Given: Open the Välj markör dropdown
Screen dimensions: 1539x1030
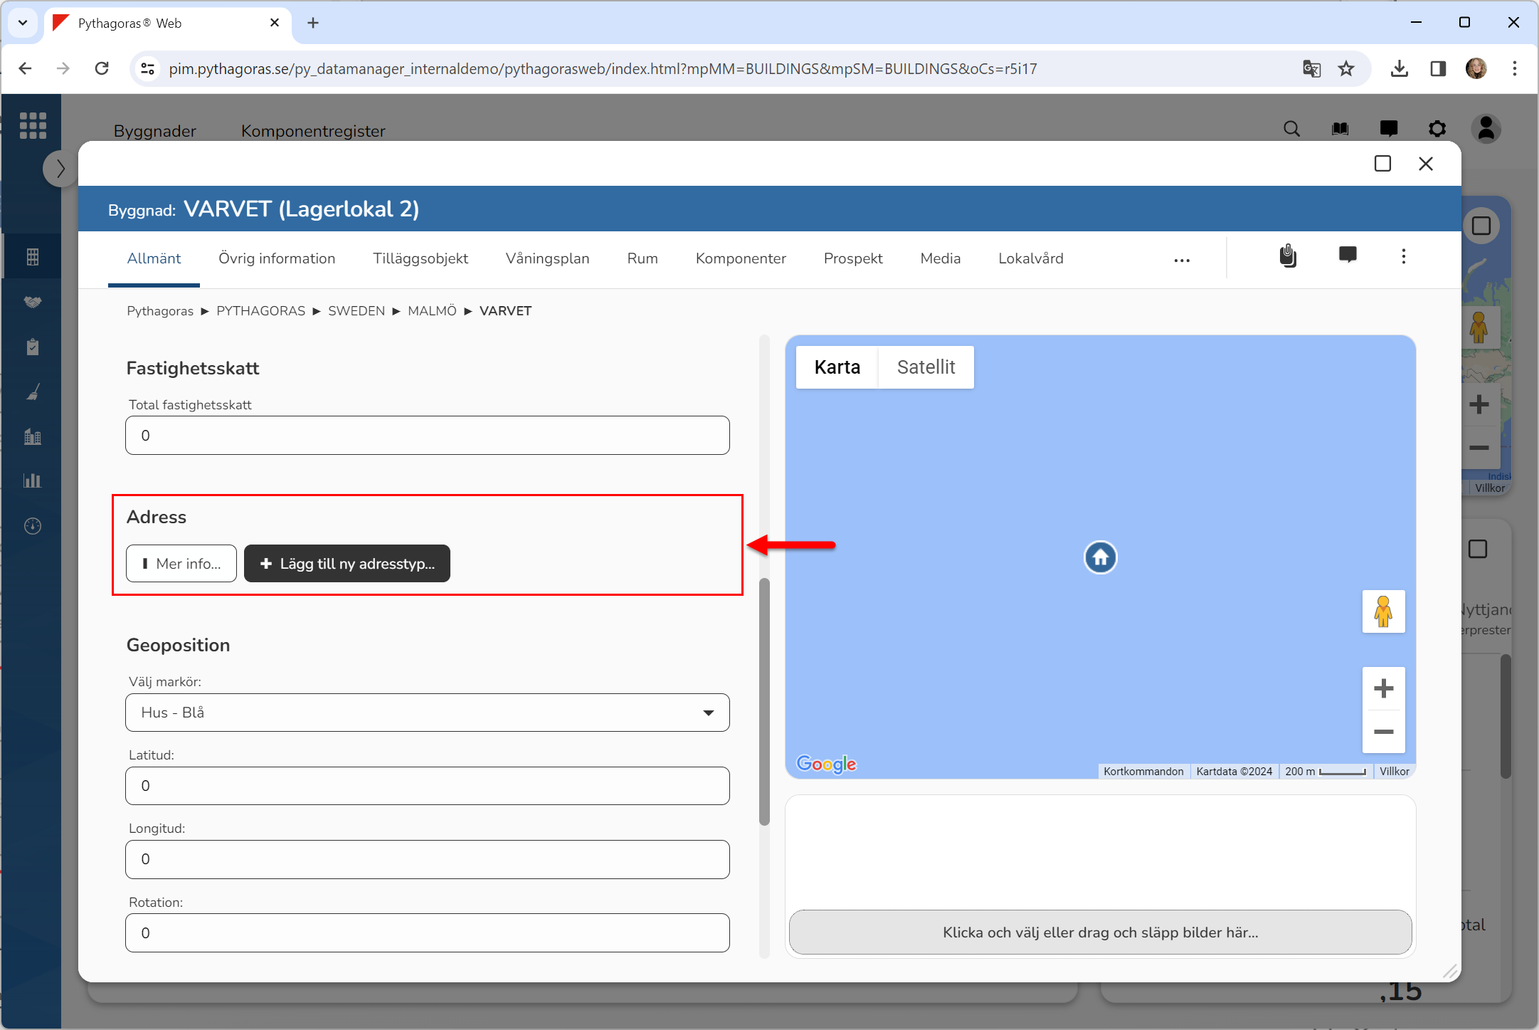Looking at the screenshot, I should 427,713.
